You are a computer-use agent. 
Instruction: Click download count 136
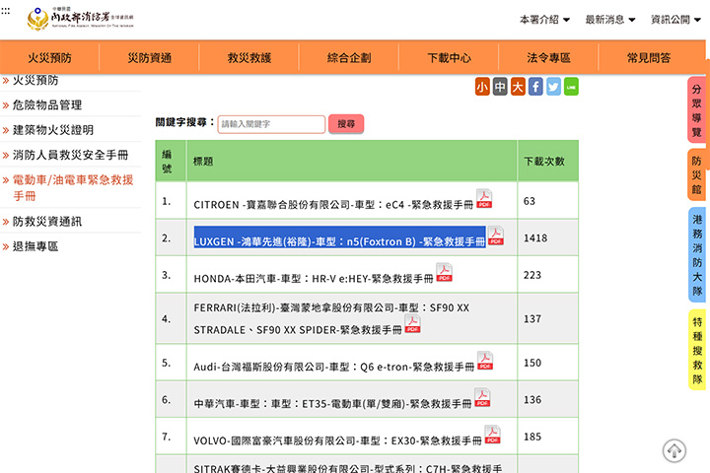[x=532, y=400]
